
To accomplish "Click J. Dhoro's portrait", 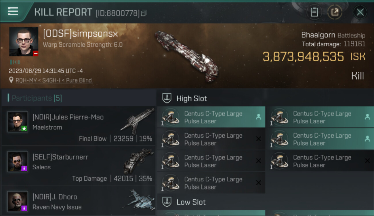I will point(18,201).
